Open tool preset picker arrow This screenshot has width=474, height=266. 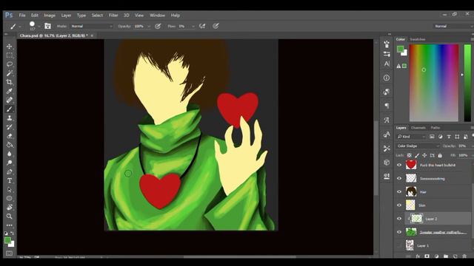coord(20,27)
